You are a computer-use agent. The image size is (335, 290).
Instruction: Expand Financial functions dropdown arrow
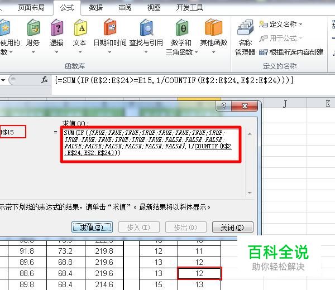[x=33, y=52]
